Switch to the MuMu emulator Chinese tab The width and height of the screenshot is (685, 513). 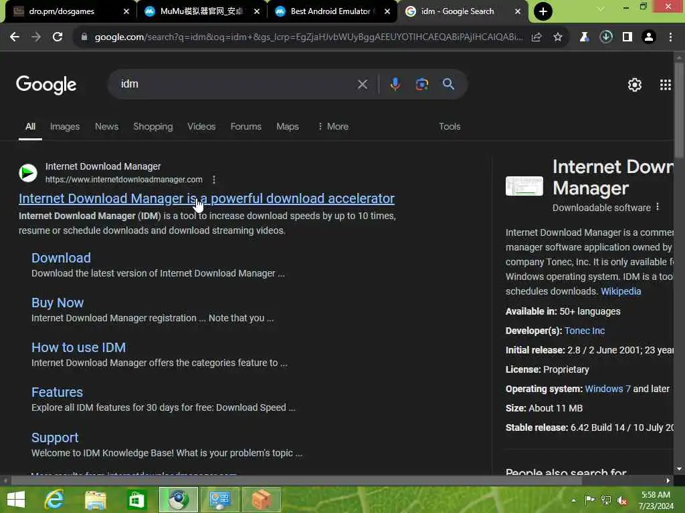pyautogui.click(x=201, y=11)
